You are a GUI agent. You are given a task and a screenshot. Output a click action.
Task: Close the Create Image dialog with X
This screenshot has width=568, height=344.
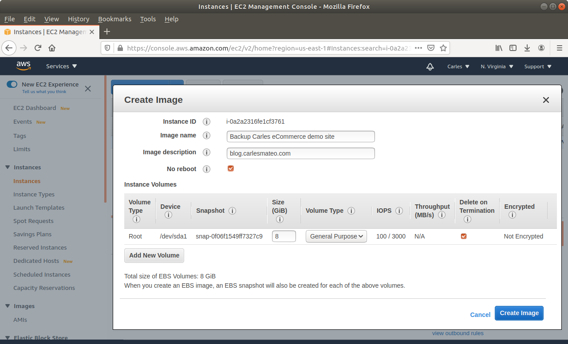pyautogui.click(x=546, y=100)
